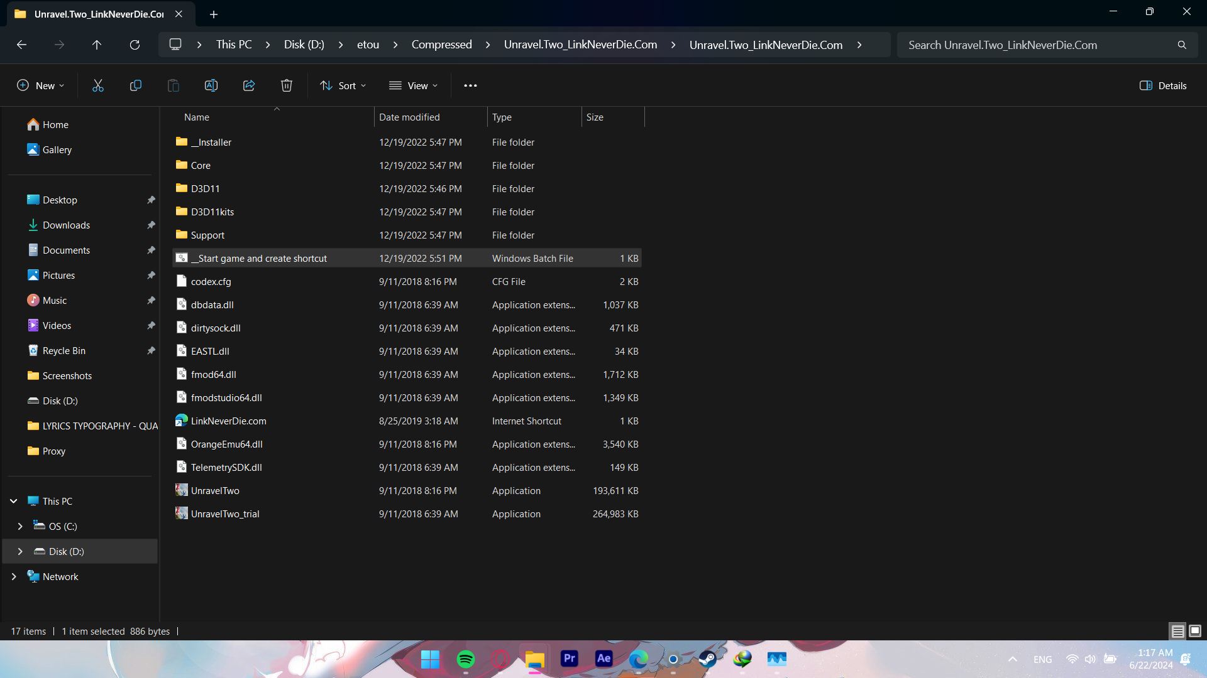Screen dimensions: 1207x678
Task: Launch the UnravelTwo application
Action: (x=216, y=490)
